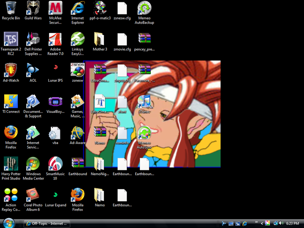
Task: Select the Lunar Expand icon
Action: (x=55, y=195)
